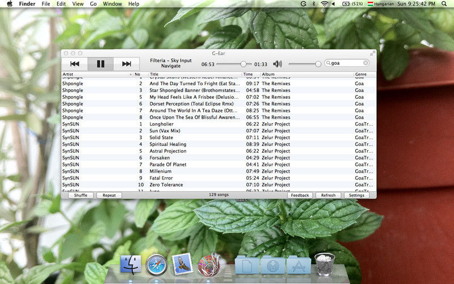The width and height of the screenshot is (454, 284).
Task: Click the sync status icon in menu bar
Action: pyautogui.click(x=304, y=4)
